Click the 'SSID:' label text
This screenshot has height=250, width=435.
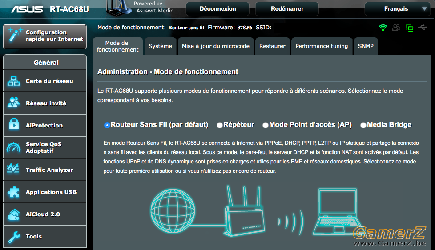click(264, 28)
